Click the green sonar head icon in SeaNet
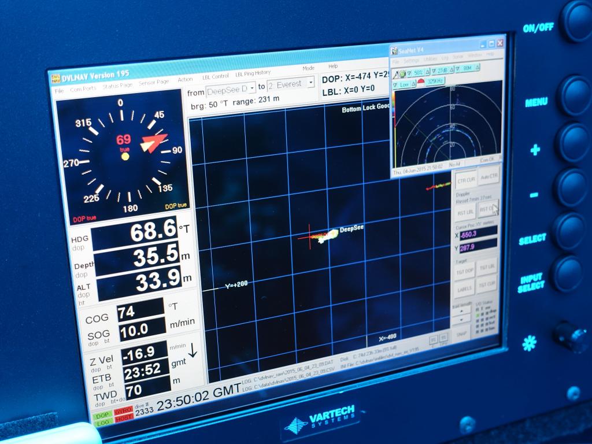The image size is (592, 444). coord(402,74)
